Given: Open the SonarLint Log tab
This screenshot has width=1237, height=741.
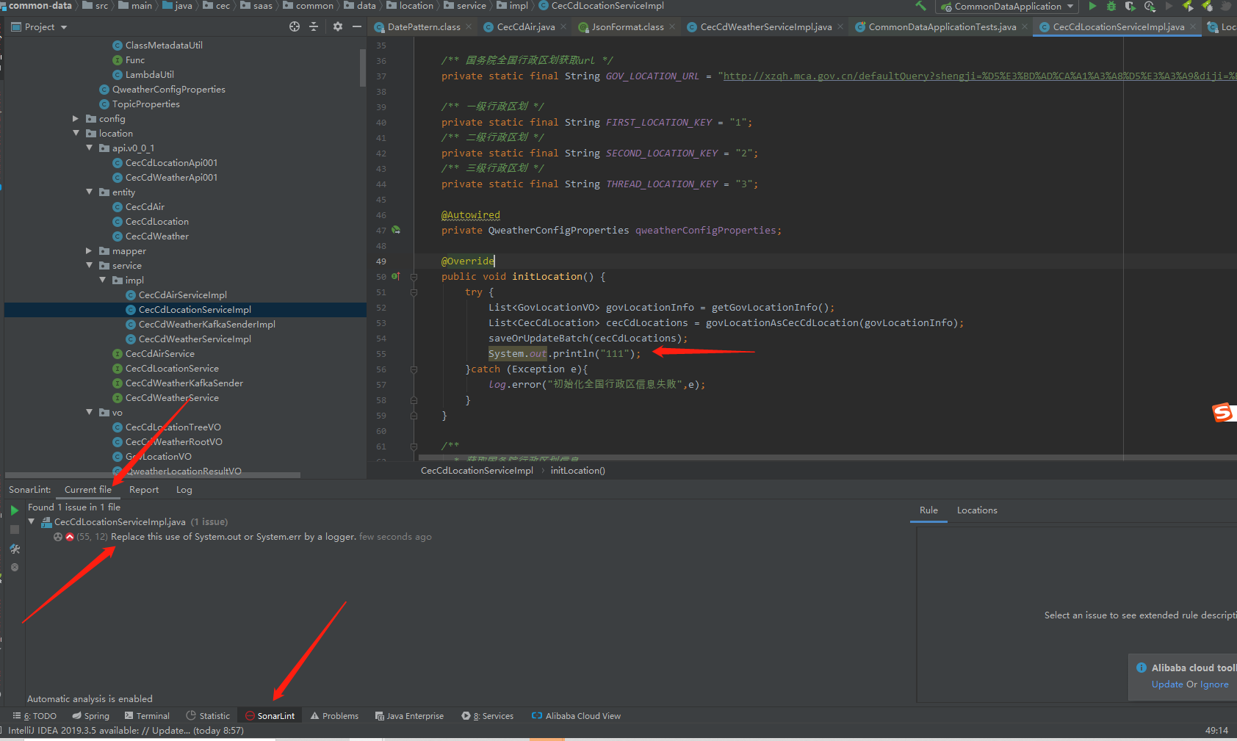Looking at the screenshot, I should click(x=184, y=489).
